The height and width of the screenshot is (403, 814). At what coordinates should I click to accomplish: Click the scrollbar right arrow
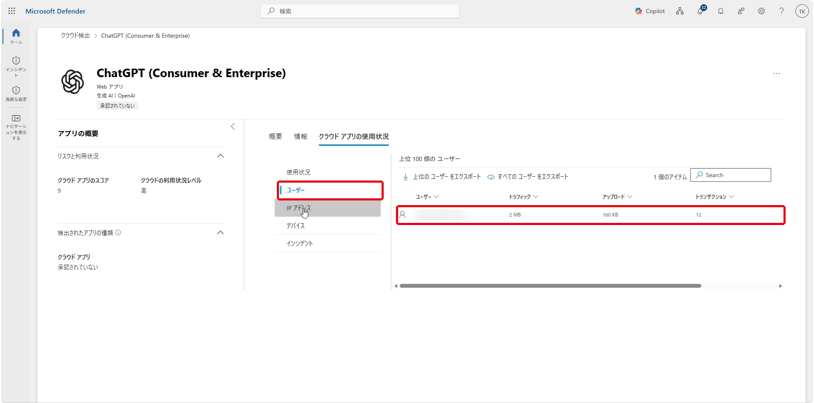[x=781, y=286]
